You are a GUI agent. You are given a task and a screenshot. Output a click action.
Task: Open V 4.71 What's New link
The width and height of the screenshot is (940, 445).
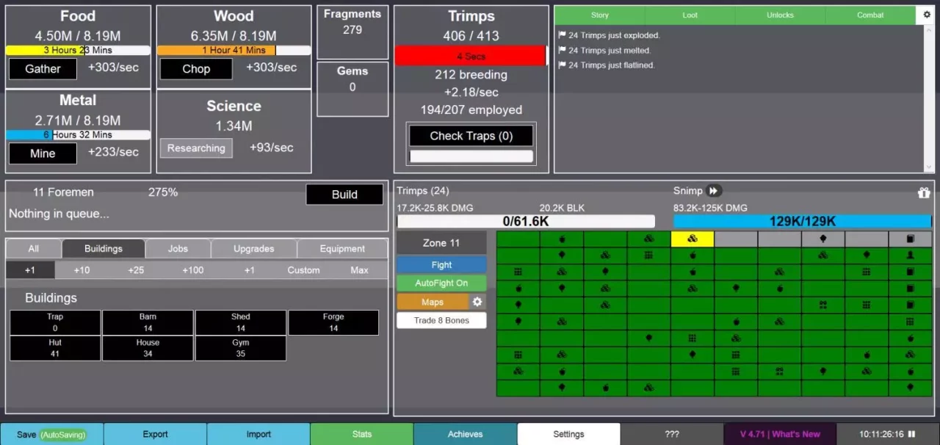780,434
